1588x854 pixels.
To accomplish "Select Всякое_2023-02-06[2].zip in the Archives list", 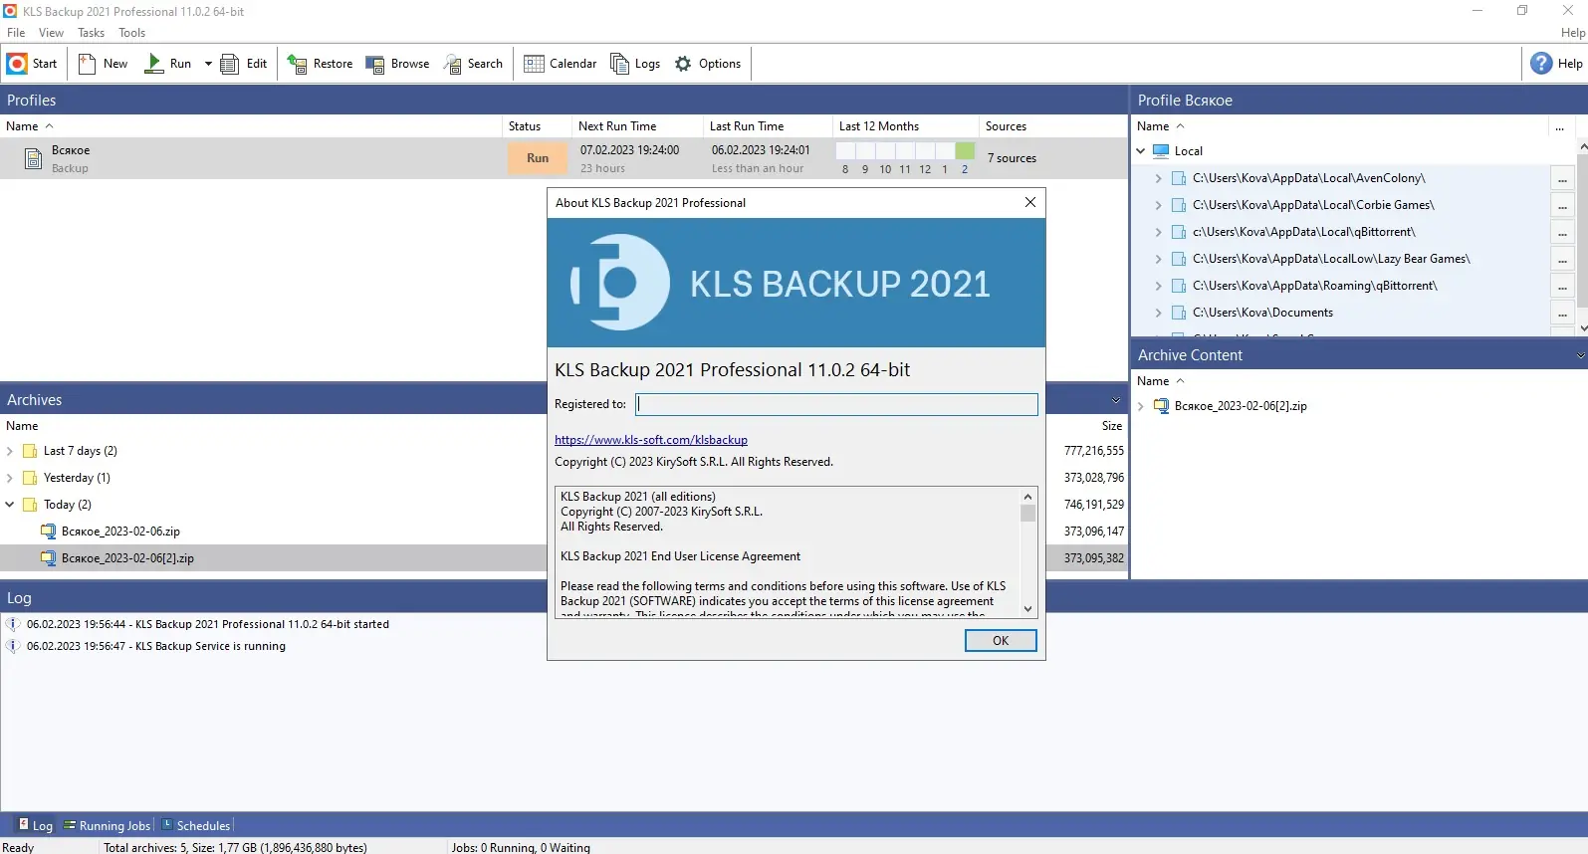I will click(x=127, y=558).
